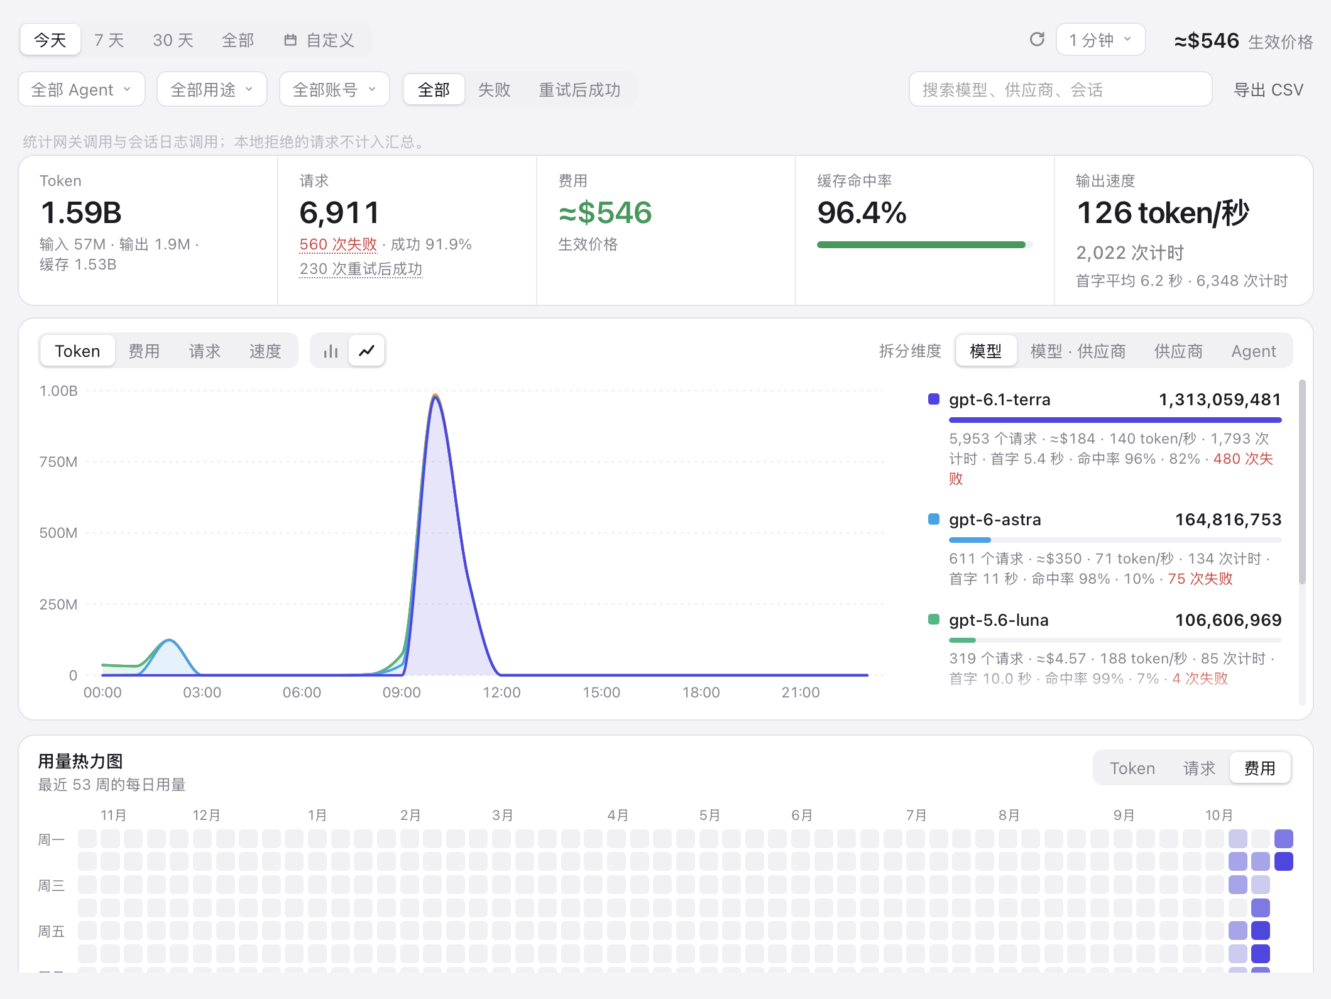The height and width of the screenshot is (999, 1331).
Task: Click the calendar icon for custom range
Action: (290, 40)
